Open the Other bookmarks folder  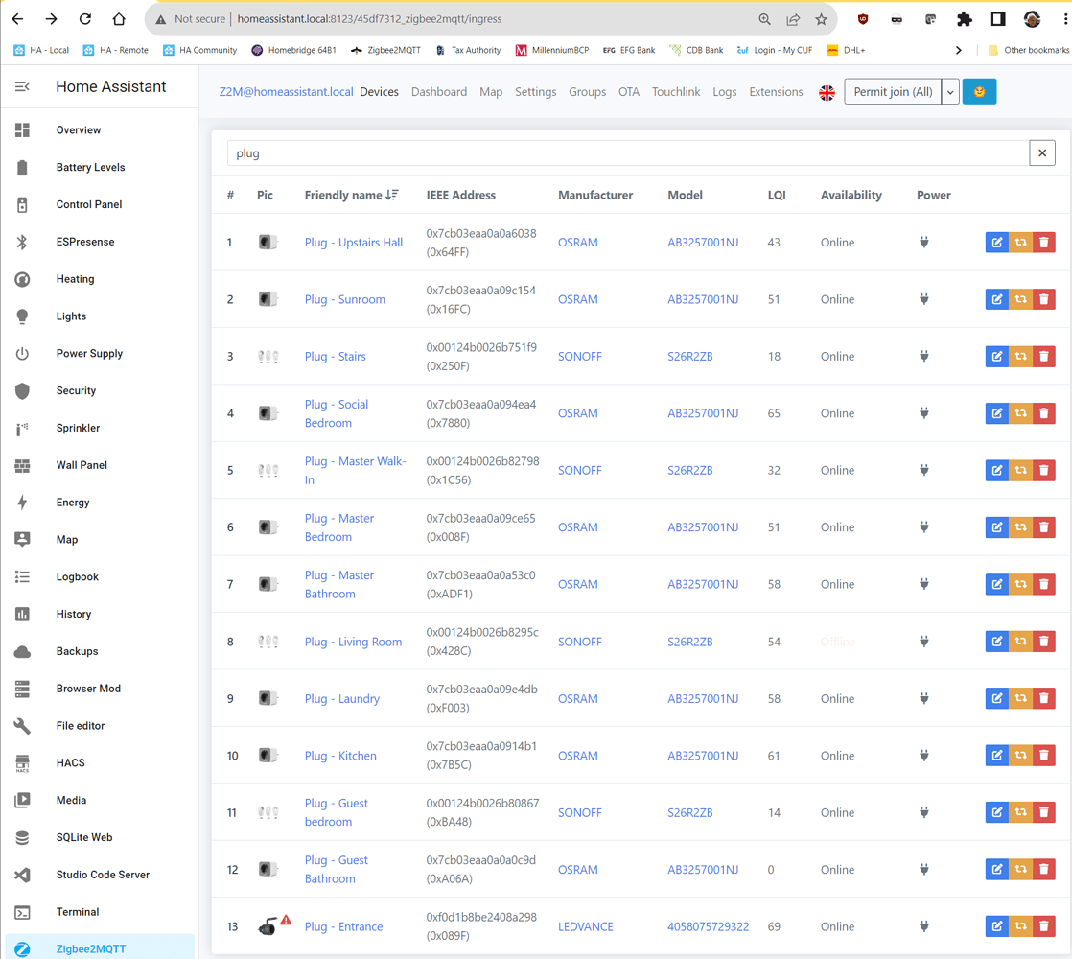(1028, 49)
